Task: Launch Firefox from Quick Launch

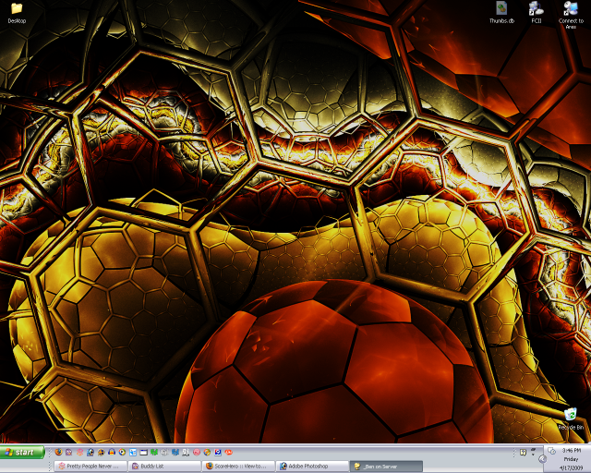Action: (58, 452)
